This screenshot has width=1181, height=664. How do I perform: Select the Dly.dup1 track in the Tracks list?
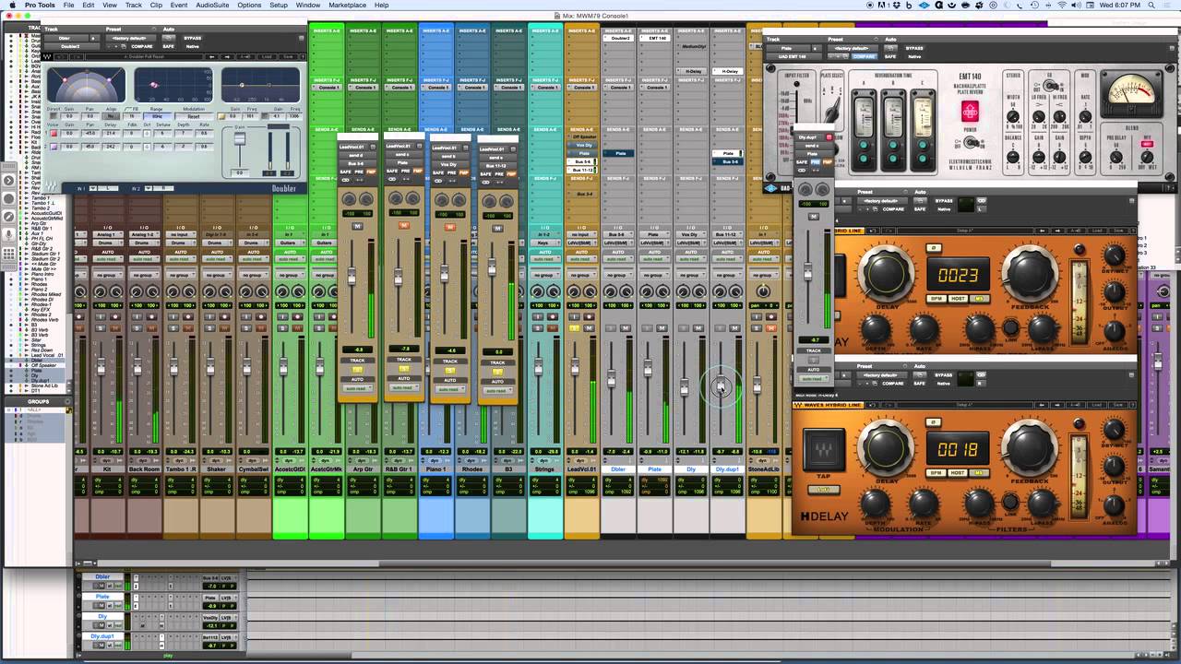42,380
